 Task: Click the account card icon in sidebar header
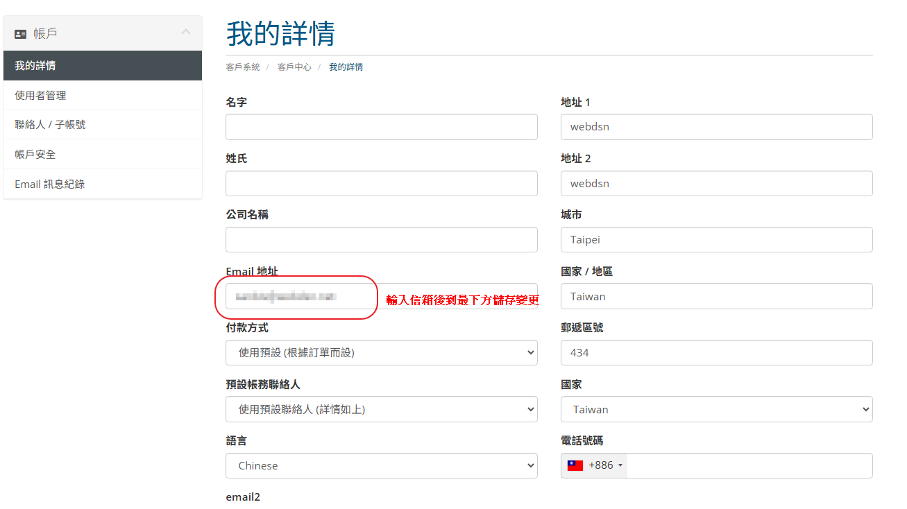coord(20,33)
